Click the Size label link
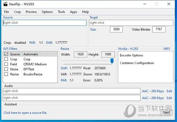177x122 pixels. point(93,30)
